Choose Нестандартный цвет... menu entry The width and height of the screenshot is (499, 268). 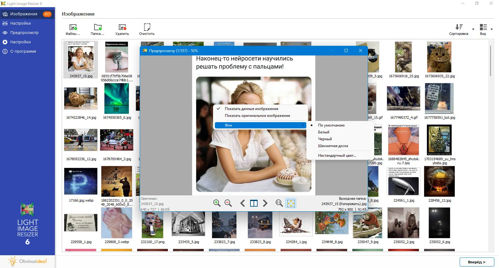tap(340, 156)
